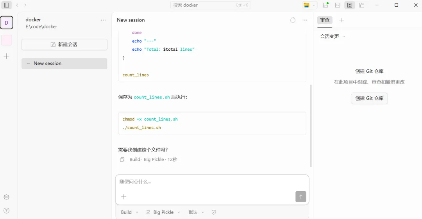
Task: Select the docker project avatar D
Action: pyautogui.click(x=7, y=23)
